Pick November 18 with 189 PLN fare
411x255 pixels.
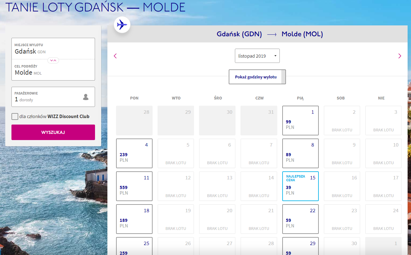coord(134,219)
